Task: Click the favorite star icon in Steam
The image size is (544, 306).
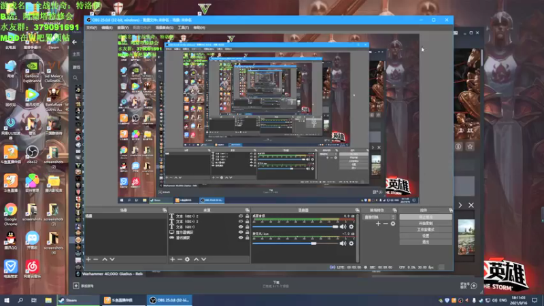Action: pos(470,146)
